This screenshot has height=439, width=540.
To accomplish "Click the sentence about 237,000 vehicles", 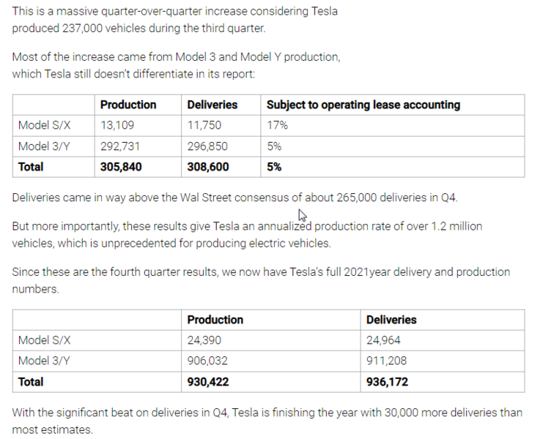I will [x=175, y=20].
